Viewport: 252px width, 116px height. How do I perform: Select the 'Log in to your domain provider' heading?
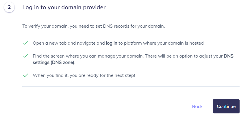point(64,7)
